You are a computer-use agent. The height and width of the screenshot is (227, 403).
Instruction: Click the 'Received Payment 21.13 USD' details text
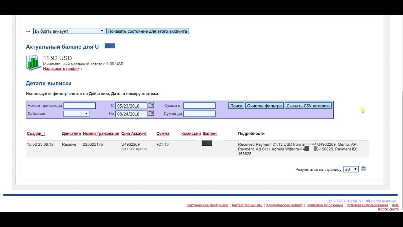(298, 149)
